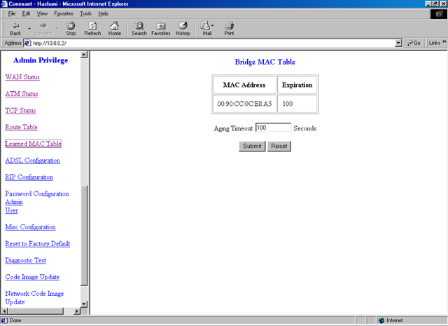The width and height of the screenshot is (448, 326).
Task: Open the RIP Configuration link
Action: (29, 177)
